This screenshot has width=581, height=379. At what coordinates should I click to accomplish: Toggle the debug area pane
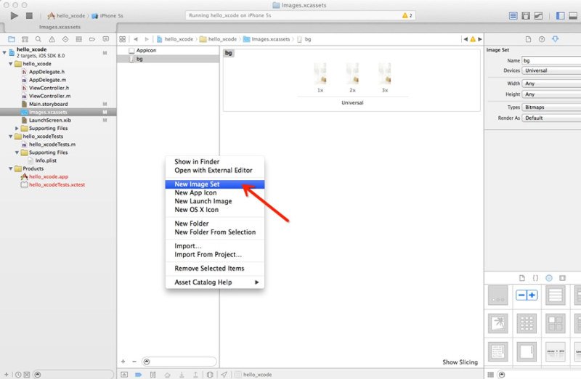(x=573, y=15)
